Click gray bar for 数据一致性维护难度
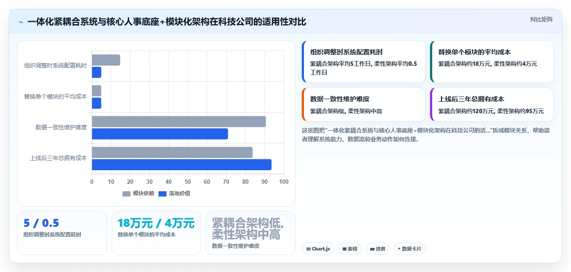The image size is (571, 272). coord(179,122)
